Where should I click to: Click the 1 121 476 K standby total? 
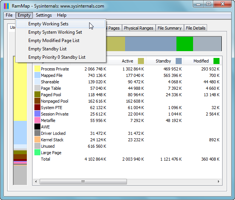click(x=171, y=159)
